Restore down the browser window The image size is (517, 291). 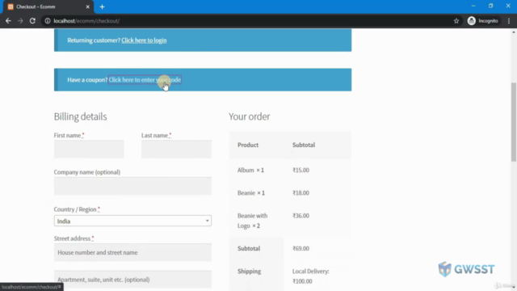491,6
